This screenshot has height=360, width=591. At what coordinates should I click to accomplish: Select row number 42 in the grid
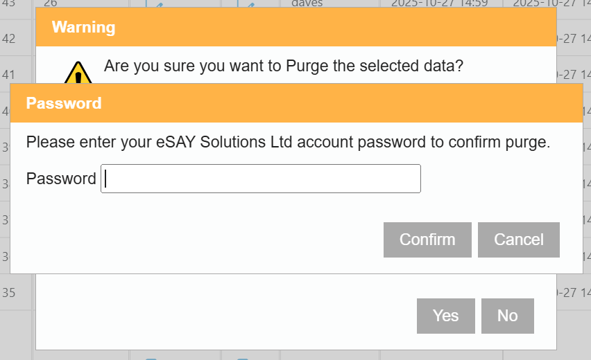tap(9, 39)
